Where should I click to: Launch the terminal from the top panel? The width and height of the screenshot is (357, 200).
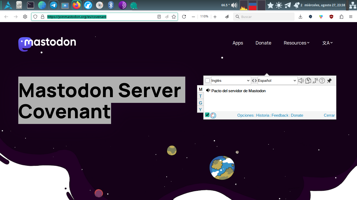(31, 5)
